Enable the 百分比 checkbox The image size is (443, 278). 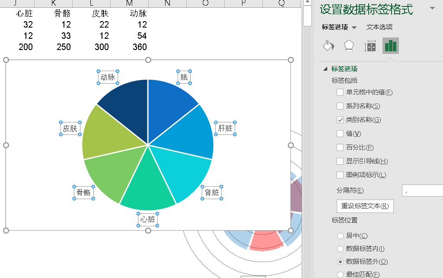[x=340, y=147]
